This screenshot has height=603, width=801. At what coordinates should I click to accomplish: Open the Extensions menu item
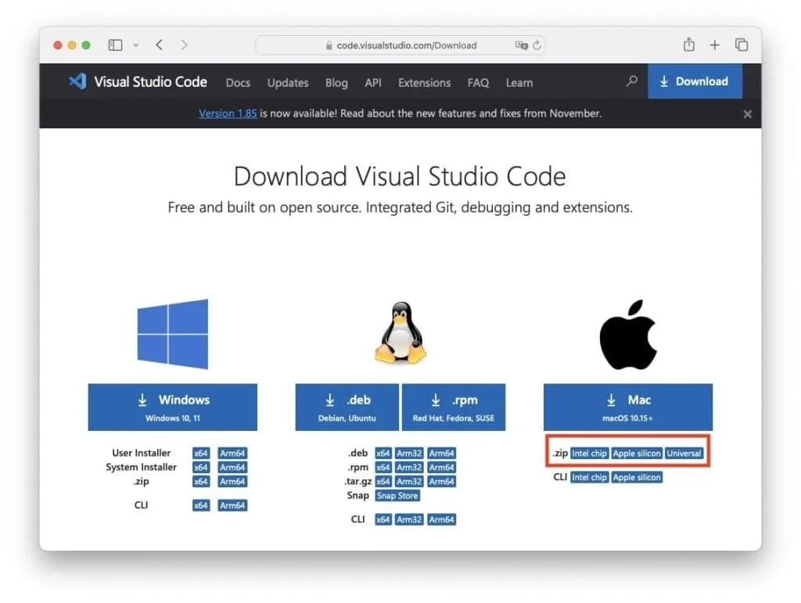click(x=424, y=82)
